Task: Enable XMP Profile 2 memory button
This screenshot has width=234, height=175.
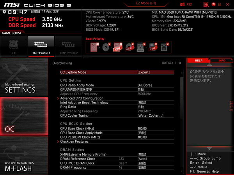Action: (69, 46)
